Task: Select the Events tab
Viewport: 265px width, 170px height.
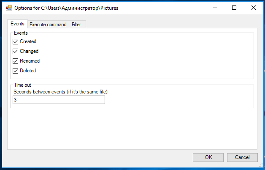Action: point(17,24)
